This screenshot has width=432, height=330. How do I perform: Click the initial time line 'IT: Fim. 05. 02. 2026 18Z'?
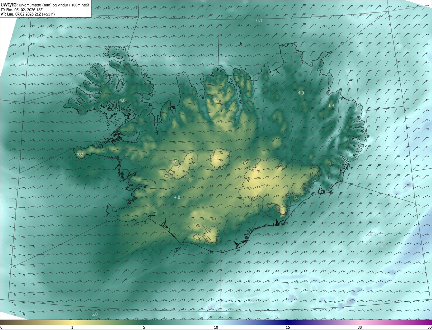(x=22, y=10)
